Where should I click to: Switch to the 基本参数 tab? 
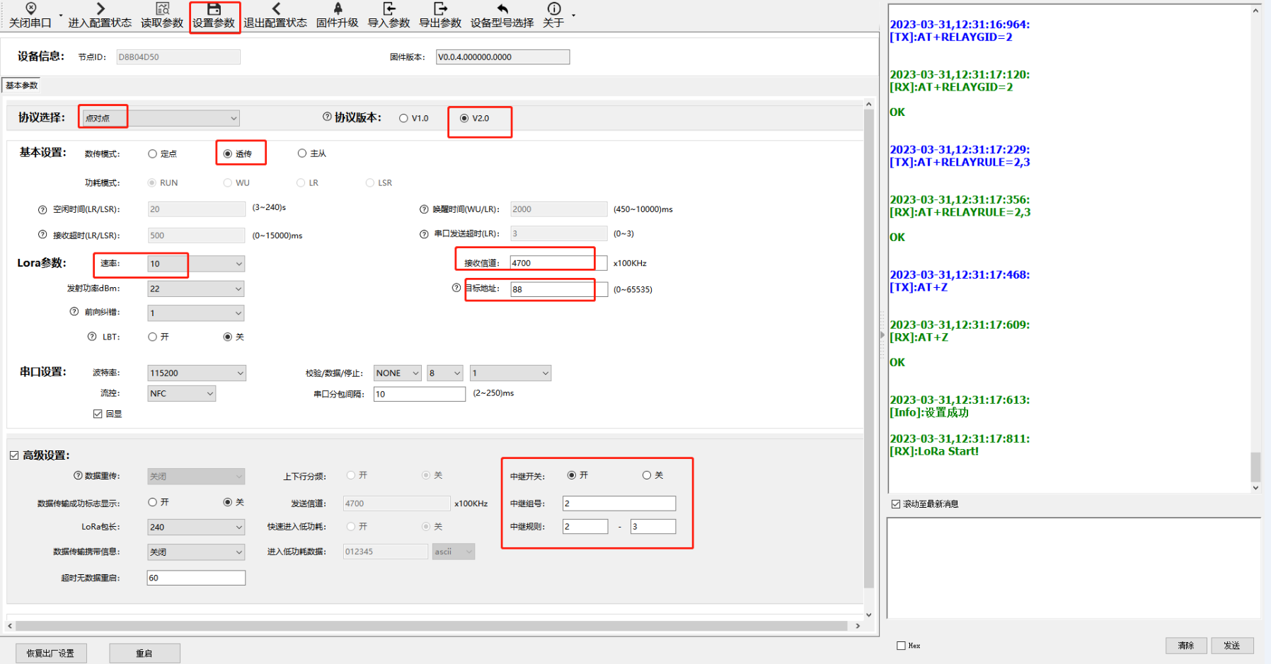click(22, 86)
